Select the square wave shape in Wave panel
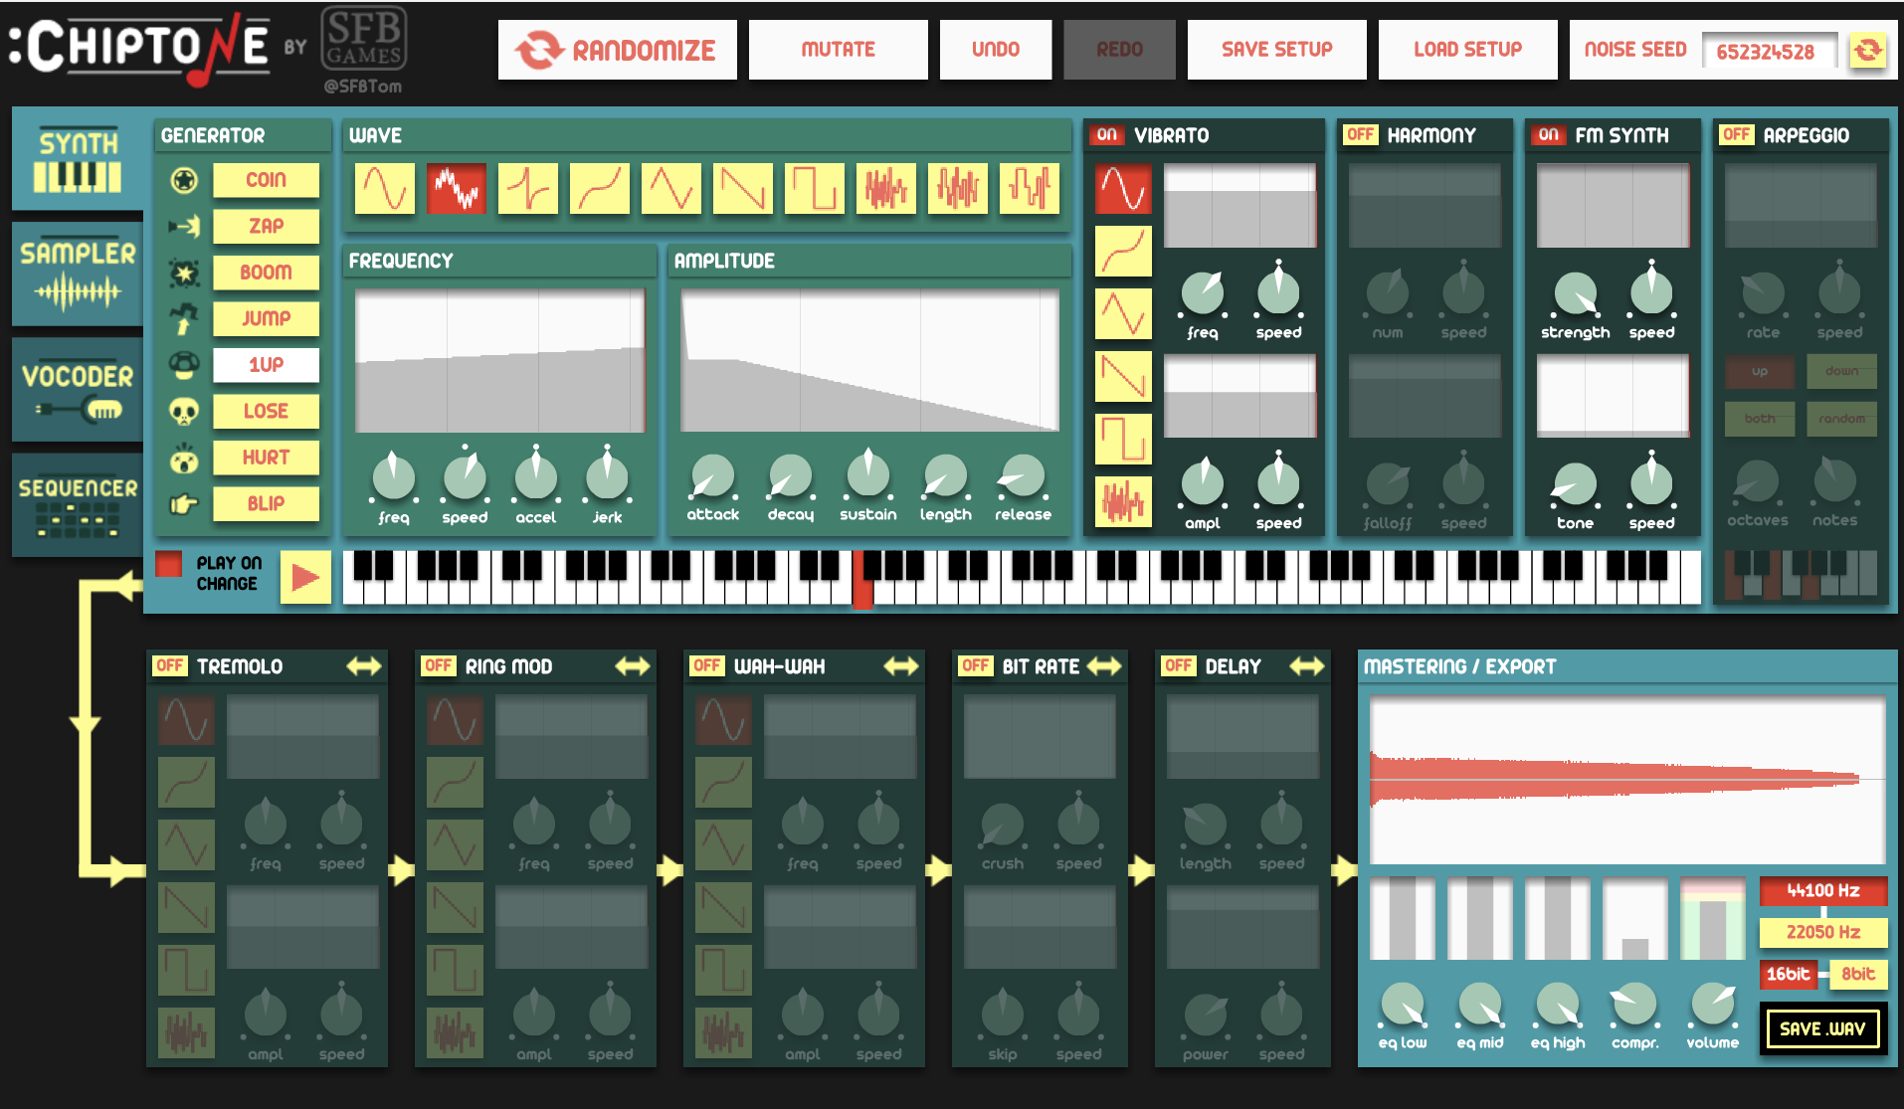 815,189
